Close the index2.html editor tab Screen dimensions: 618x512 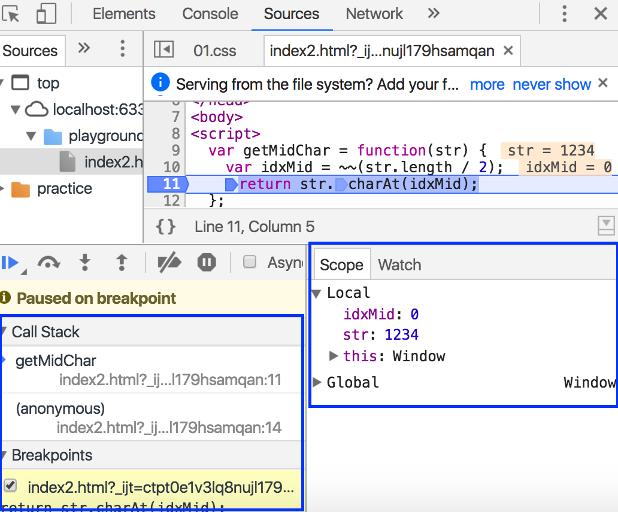tap(508, 50)
